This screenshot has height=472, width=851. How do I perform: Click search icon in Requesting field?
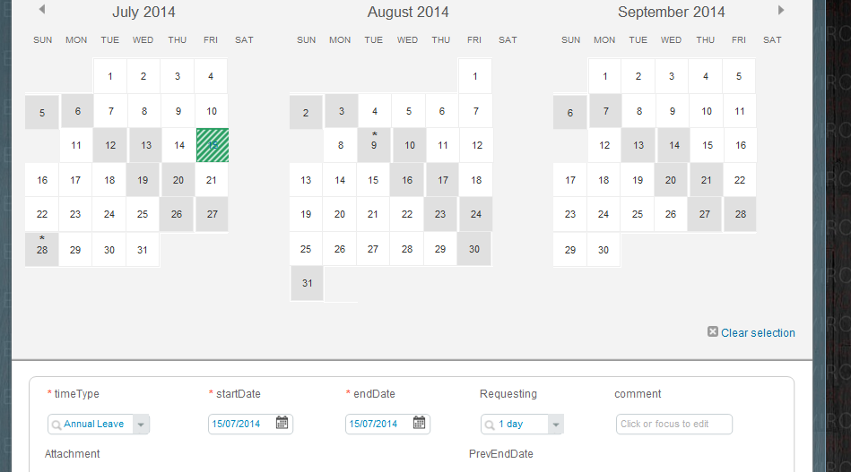click(x=489, y=425)
